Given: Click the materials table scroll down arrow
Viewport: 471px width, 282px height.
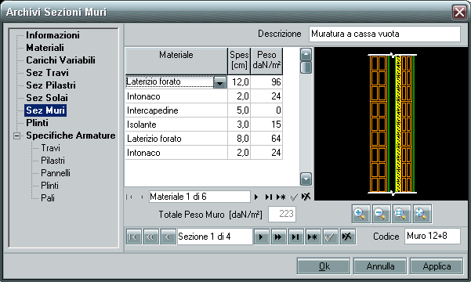Looking at the screenshot, I should click(x=306, y=179).
